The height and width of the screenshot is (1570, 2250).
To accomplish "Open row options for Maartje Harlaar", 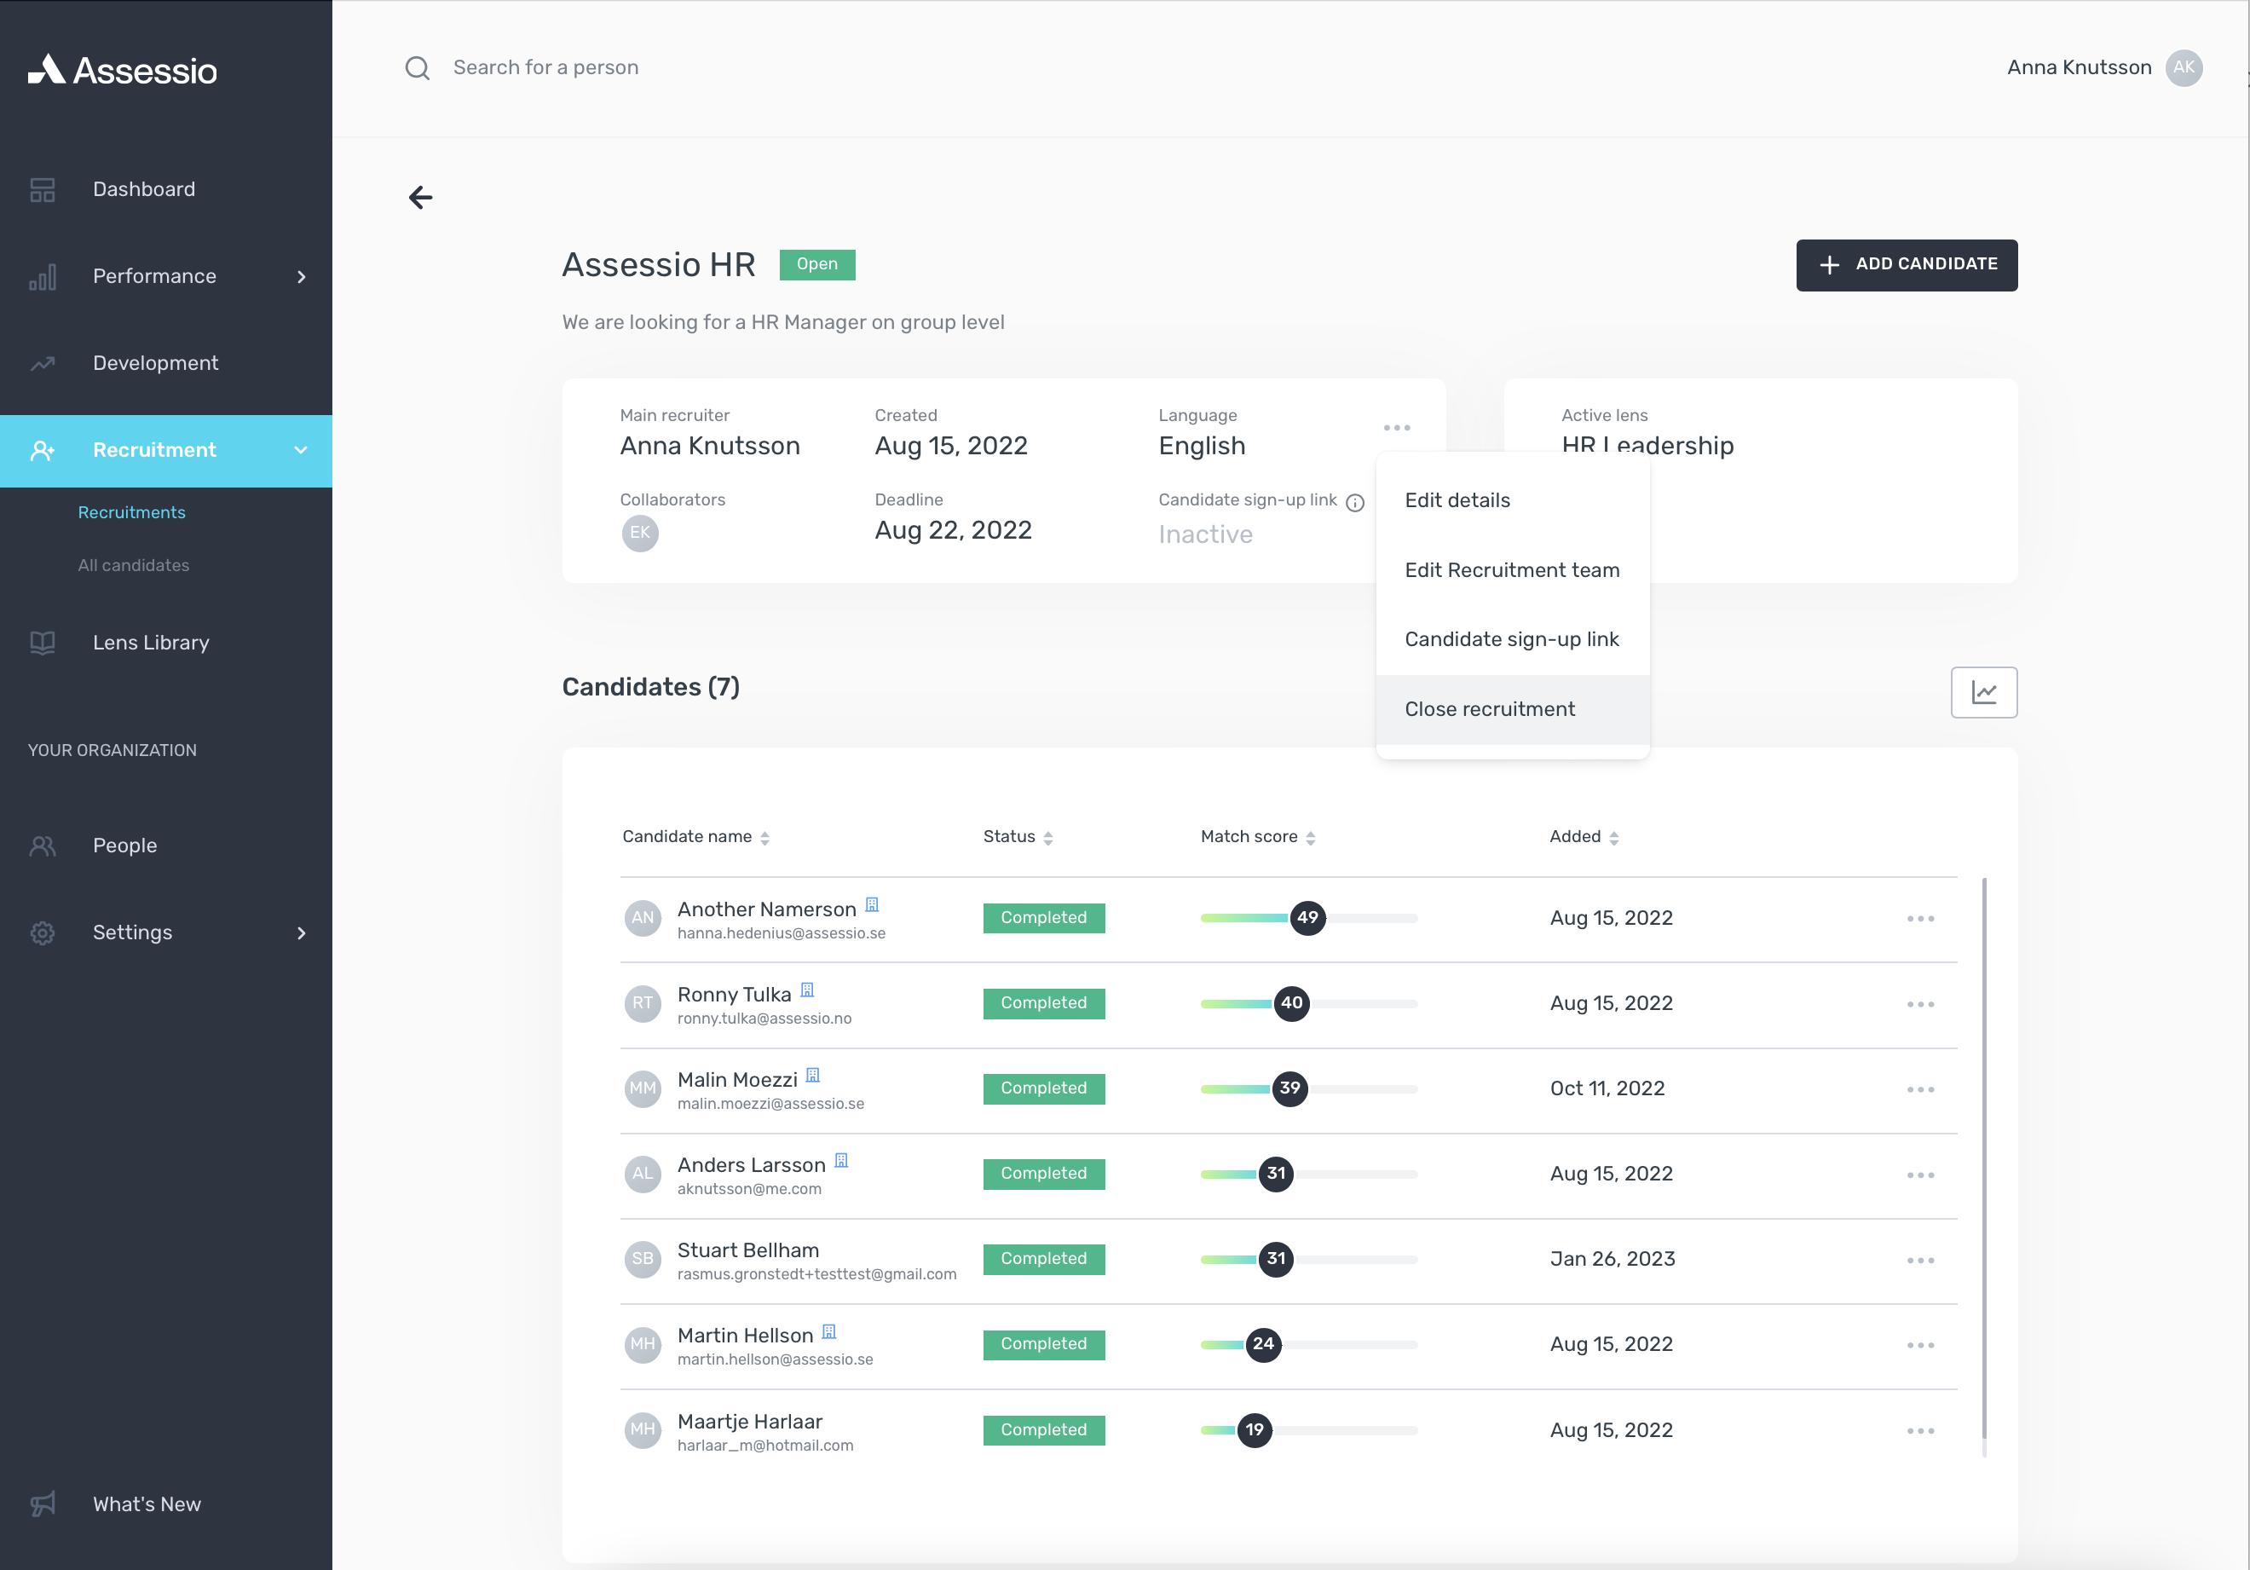I will (x=1920, y=1430).
